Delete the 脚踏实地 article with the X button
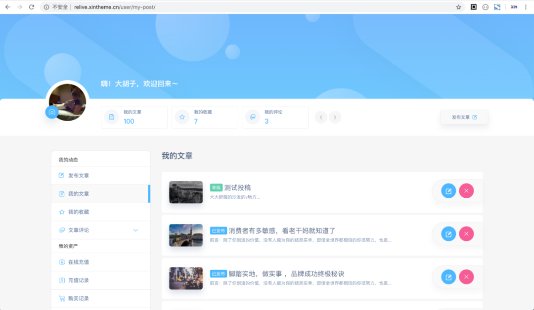The image size is (534, 310). (466, 277)
